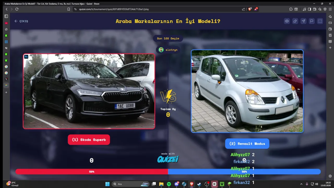The width and height of the screenshot is (334, 188).
Task: Open Discord from the taskbar
Action: tap(176, 184)
